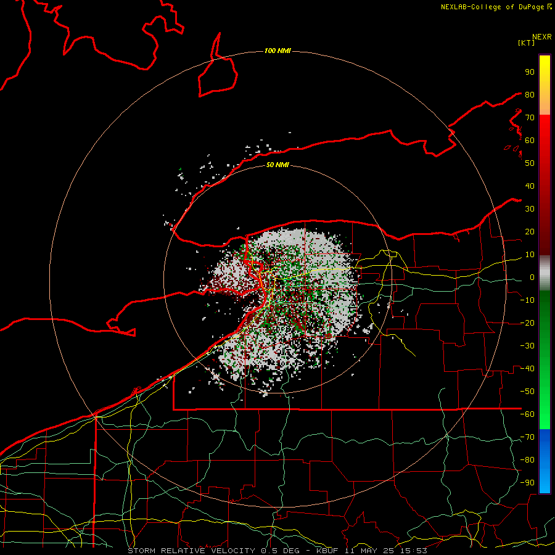The height and width of the screenshot is (555, 555).
Task: Click the 100 NMI range ring label
Action: point(277,51)
